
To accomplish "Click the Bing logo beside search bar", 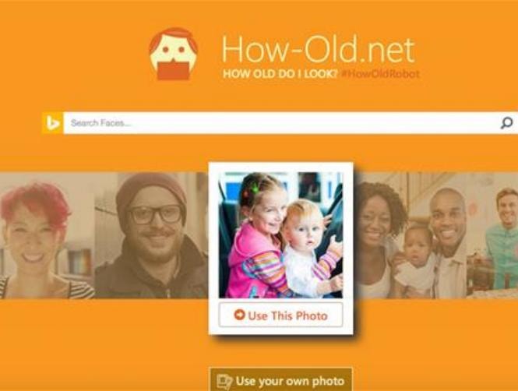I will 53,123.
